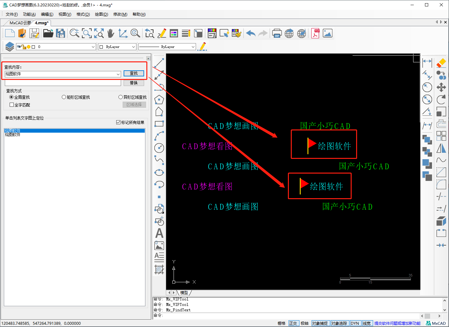Open the 修改(M) menu
449x327 pixels.
(x=120, y=14)
